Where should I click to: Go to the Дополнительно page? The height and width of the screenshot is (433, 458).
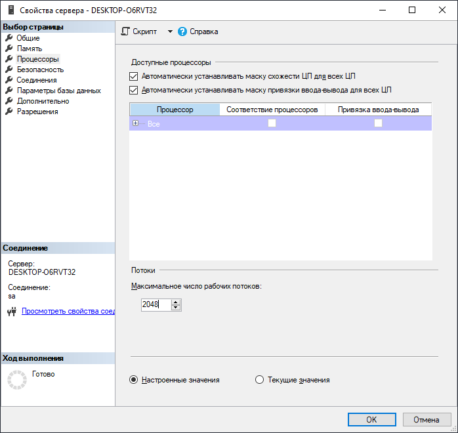click(43, 101)
